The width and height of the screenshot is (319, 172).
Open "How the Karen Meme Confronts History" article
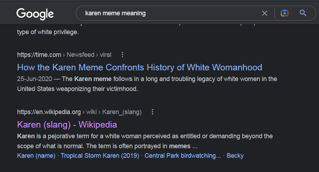click(x=140, y=67)
